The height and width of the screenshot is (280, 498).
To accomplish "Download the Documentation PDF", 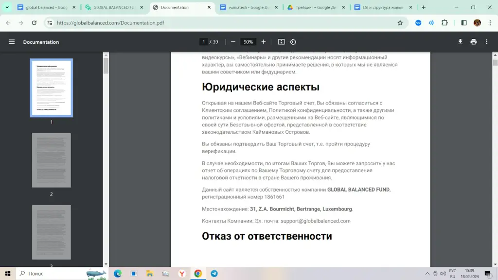I will 460,42.
